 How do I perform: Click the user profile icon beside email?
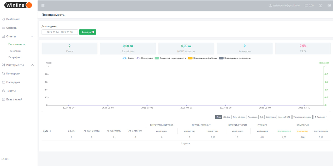click(271, 5)
